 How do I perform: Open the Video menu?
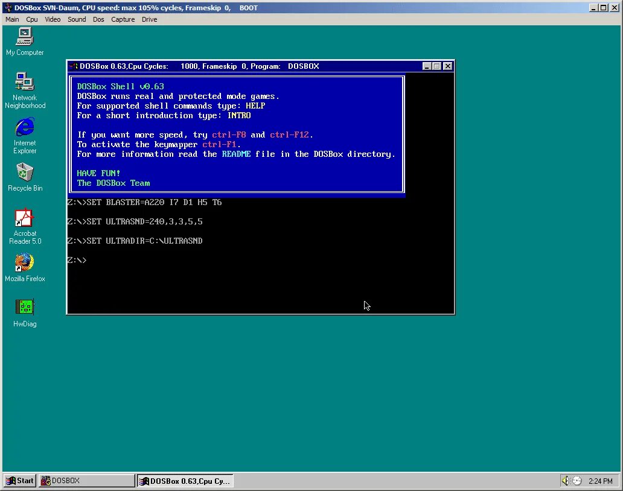point(53,19)
